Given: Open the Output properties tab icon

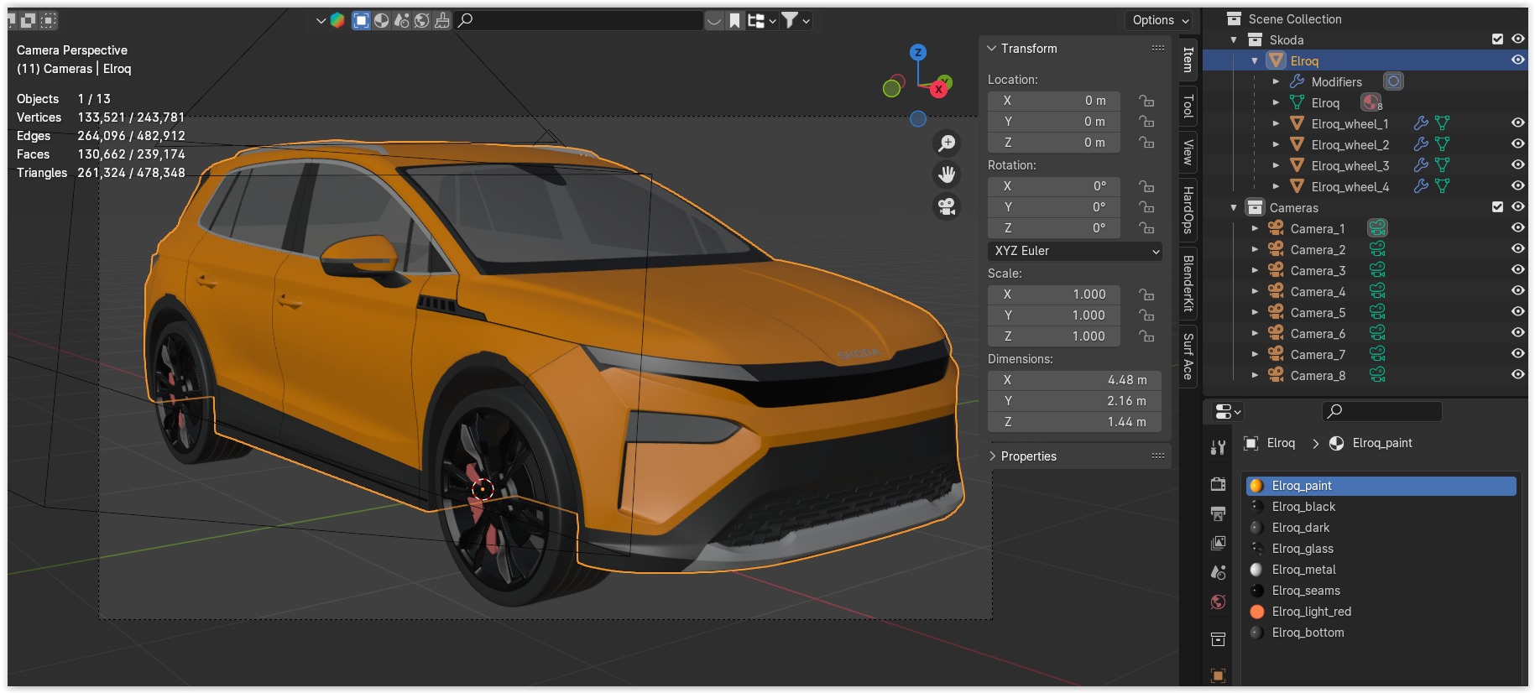Looking at the screenshot, I should [x=1218, y=513].
